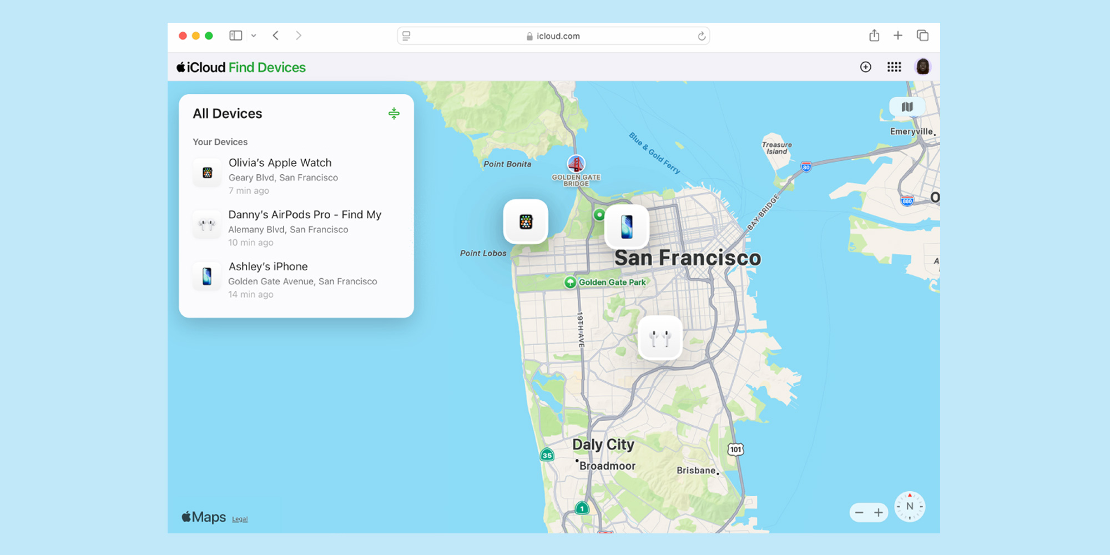
Task: Open sidebar options dropdown chevron
Action: (x=254, y=36)
